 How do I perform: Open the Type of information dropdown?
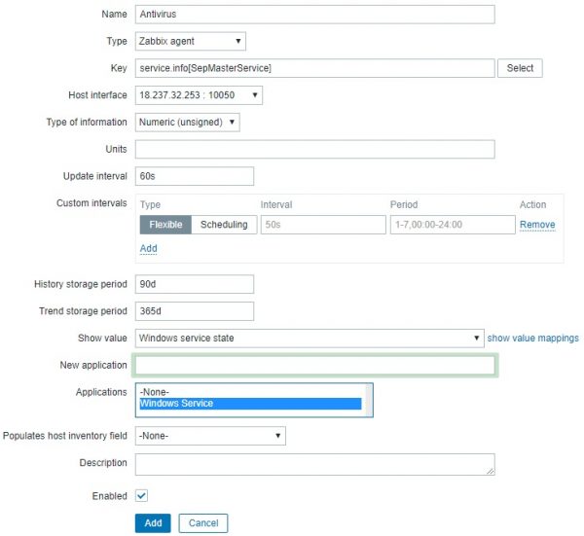(187, 123)
